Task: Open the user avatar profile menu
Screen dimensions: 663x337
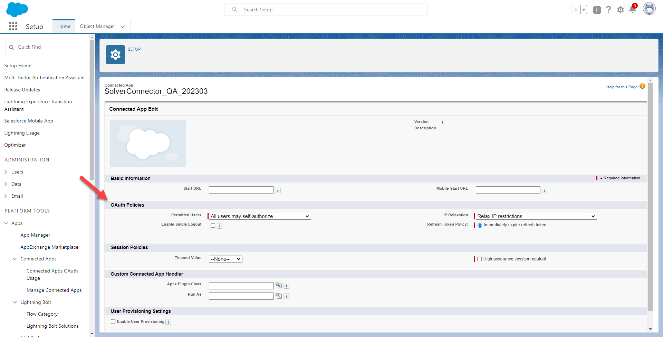Action: (x=649, y=9)
